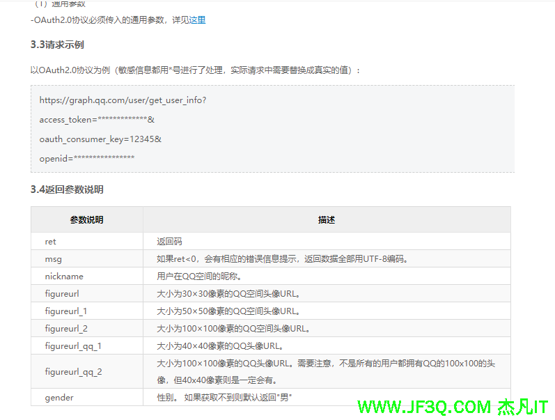Click the access_token line in the code block
The image size is (555, 420).
coord(97,120)
